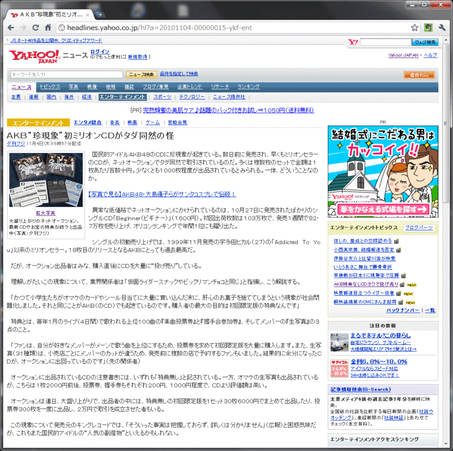Click the wedding 夢をかなえる式場を探す ad banner
453x451 pixels.
pos(383,172)
